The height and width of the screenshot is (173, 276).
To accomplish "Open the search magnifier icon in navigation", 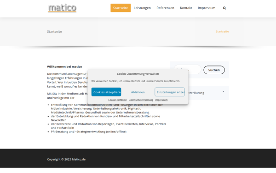I will click(224, 8).
